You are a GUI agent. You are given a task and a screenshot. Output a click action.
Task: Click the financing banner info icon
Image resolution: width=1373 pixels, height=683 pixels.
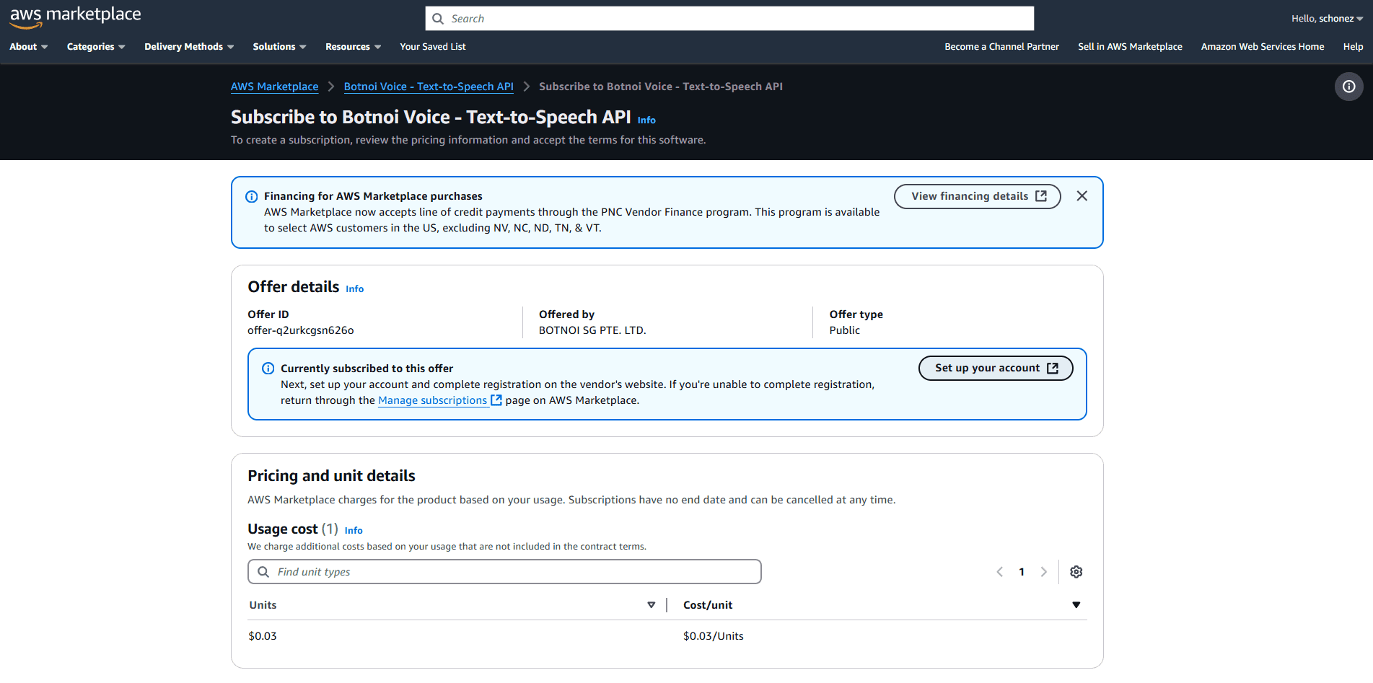[x=252, y=197]
